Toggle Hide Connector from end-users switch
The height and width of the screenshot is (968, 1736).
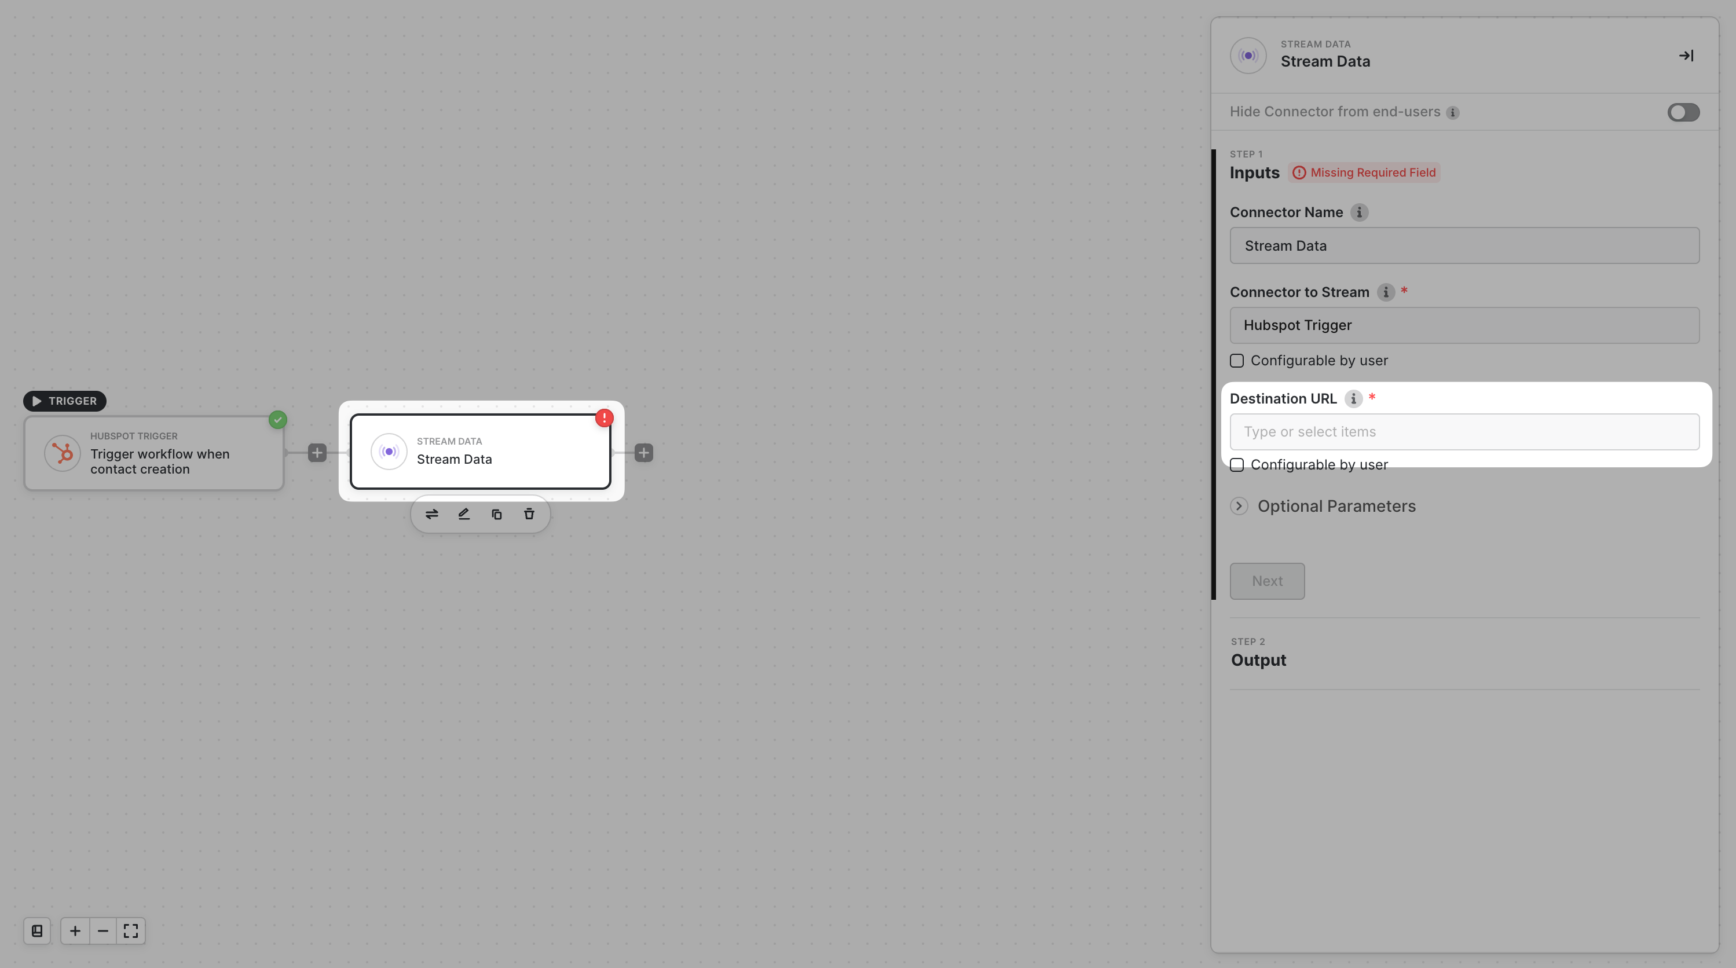coord(1683,112)
